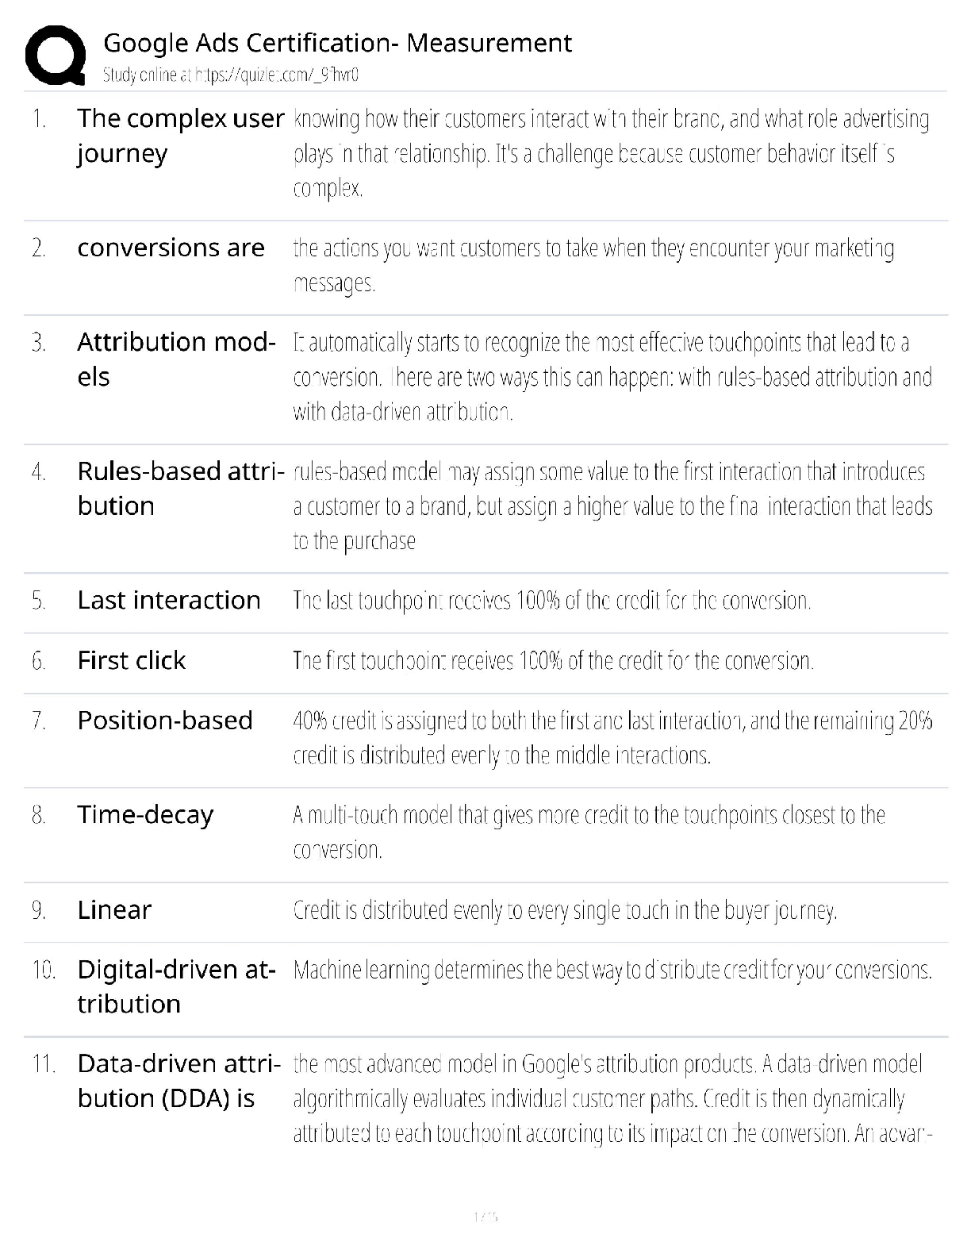Click the definition starting 'Credit is distributed evenly'
Screen dimensions: 971x1257
[x=564, y=909]
